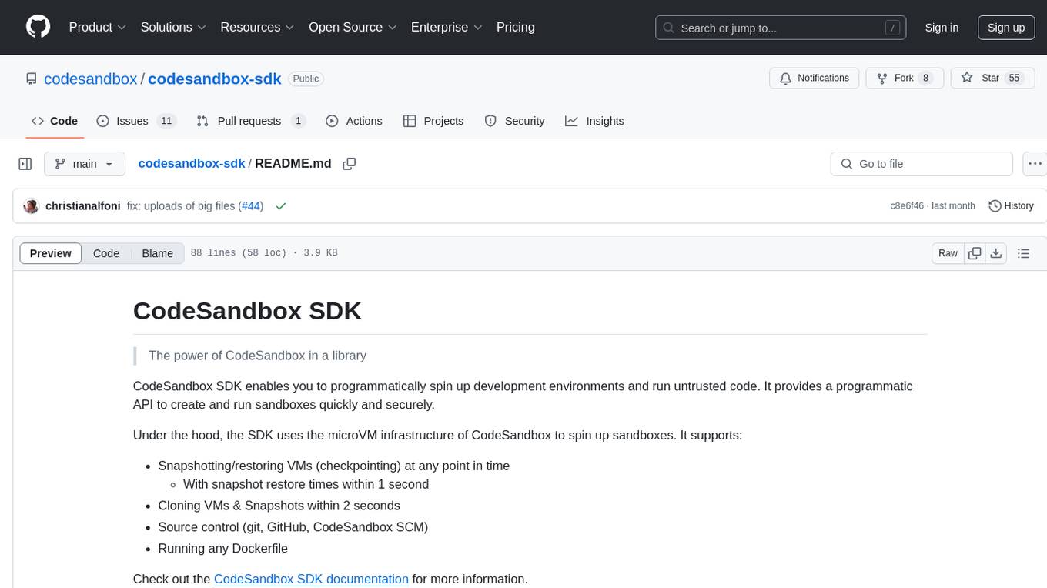Expand the Product menu
1047x588 pixels.
pyautogui.click(x=98, y=27)
